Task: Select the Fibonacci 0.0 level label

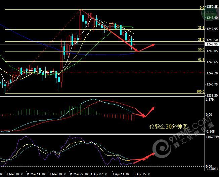Action: [202, 8]
